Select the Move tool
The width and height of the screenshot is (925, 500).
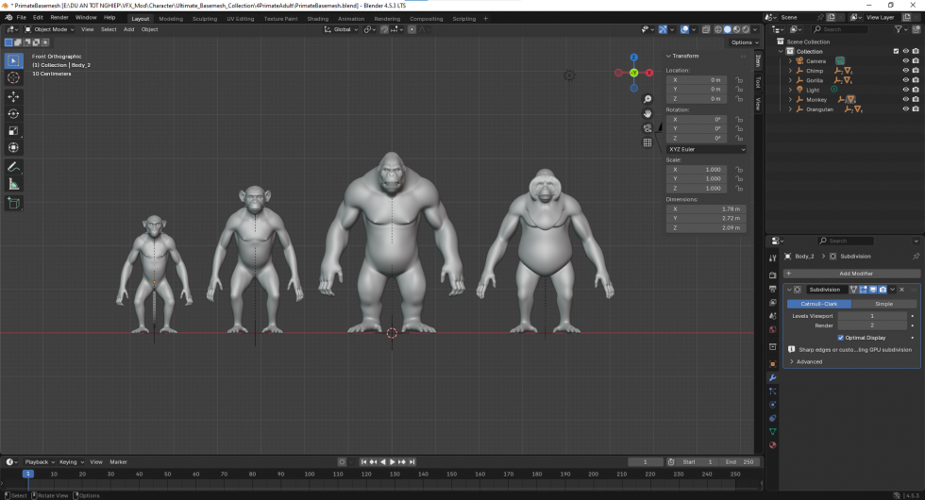13,96
